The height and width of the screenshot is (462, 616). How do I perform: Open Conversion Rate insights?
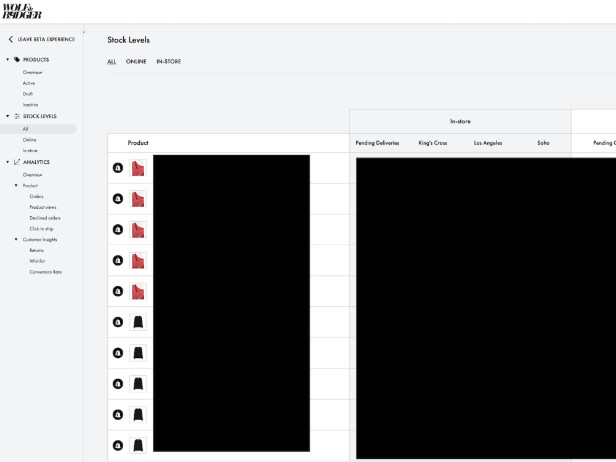click(46, 272)
